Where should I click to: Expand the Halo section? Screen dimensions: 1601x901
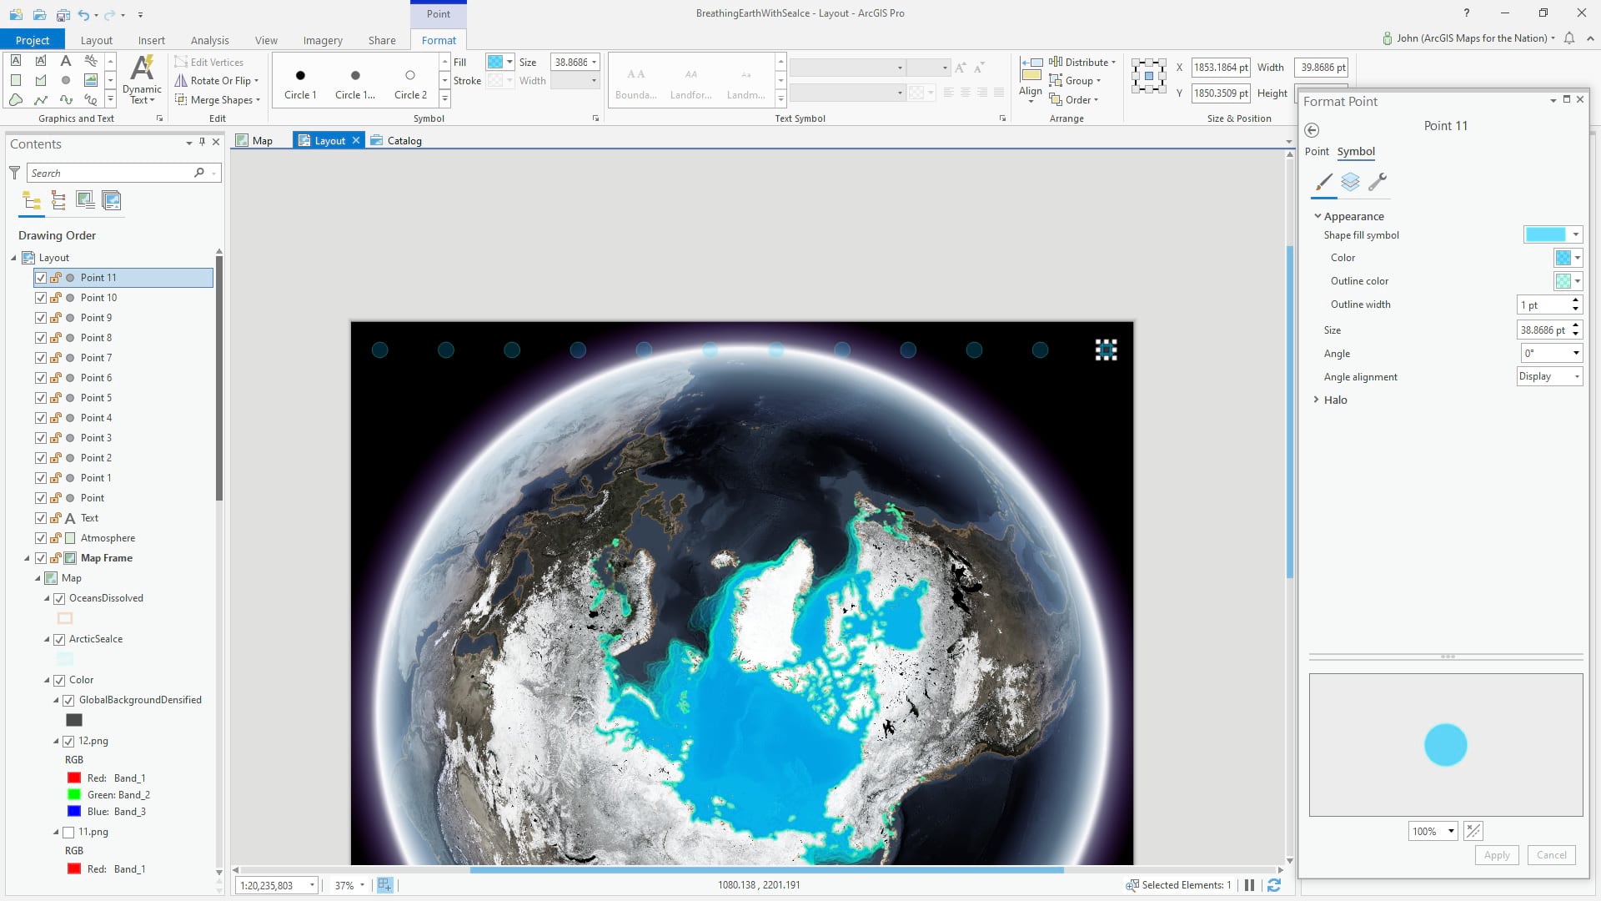[1317, 400]
